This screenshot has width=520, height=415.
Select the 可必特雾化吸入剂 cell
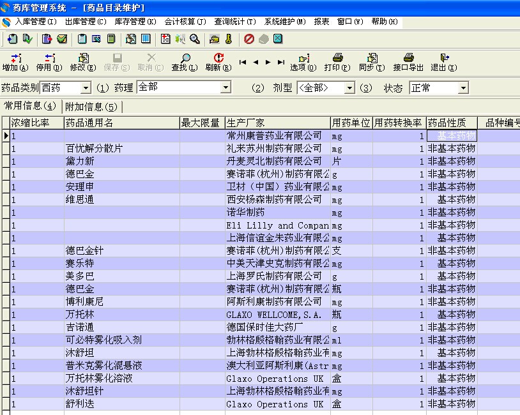[x=122, y=340]
